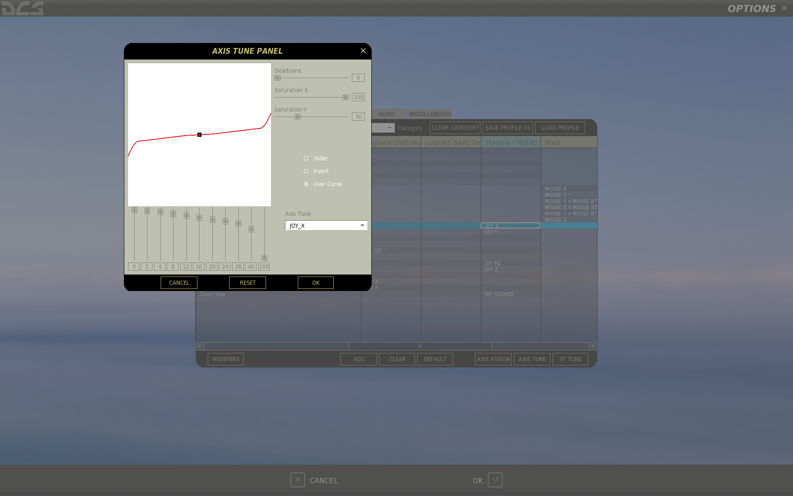The width and height of the screenshot is (793, 496).
Task: Click the curve slider handle above value 16
Action: point(199,217)
